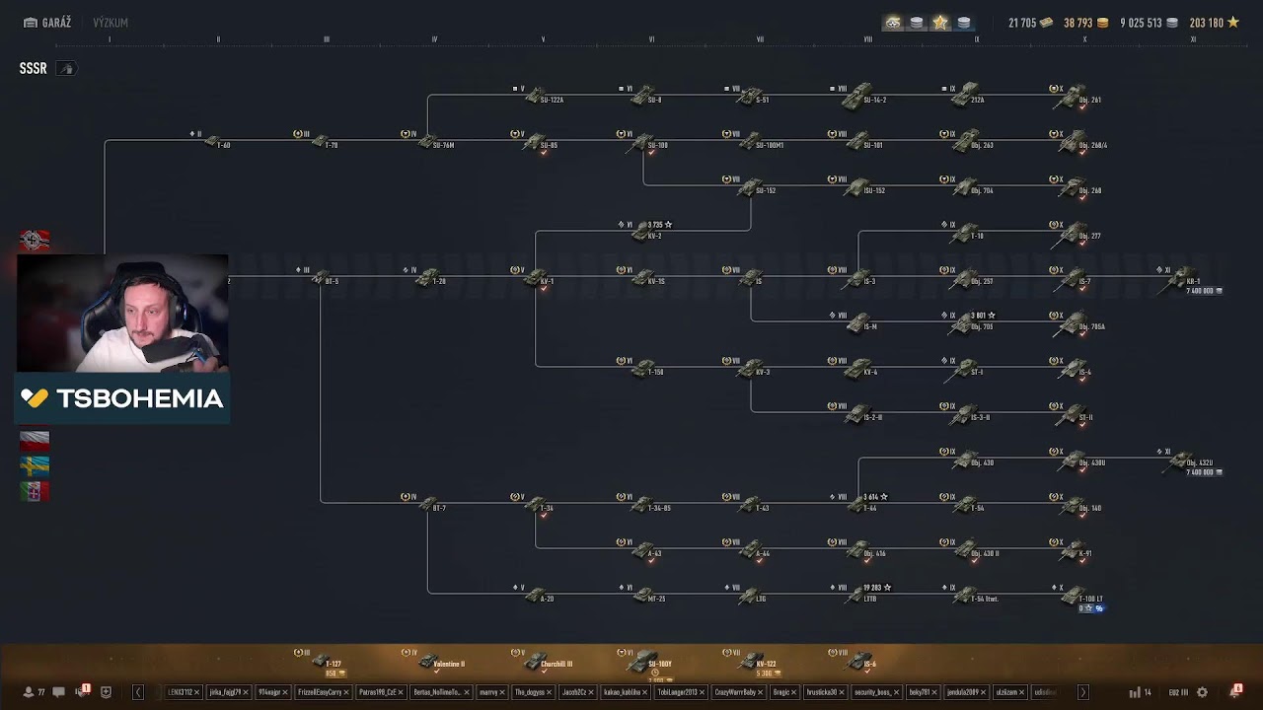This screenshot has width=1263, height=710.
Task: Open the T-100 LT node
Action: [1076, 596]
